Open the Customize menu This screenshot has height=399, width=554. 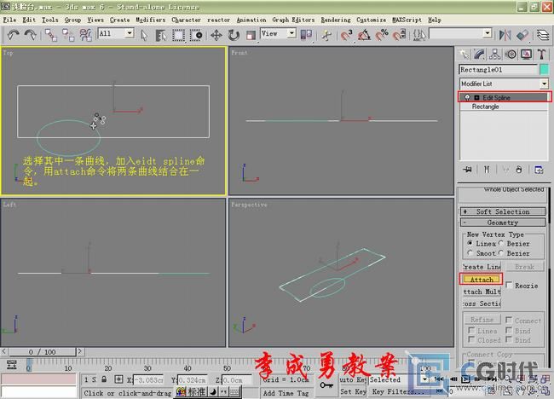tap(371, 20)
